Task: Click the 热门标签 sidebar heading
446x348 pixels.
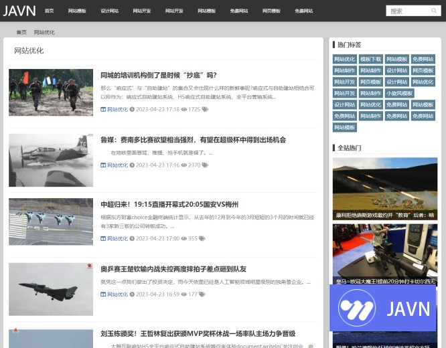Action: [349, 45]
